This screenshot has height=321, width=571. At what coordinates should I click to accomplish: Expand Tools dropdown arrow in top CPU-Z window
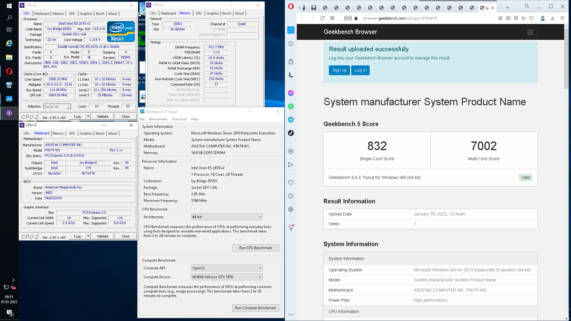(x=88, y=117)
